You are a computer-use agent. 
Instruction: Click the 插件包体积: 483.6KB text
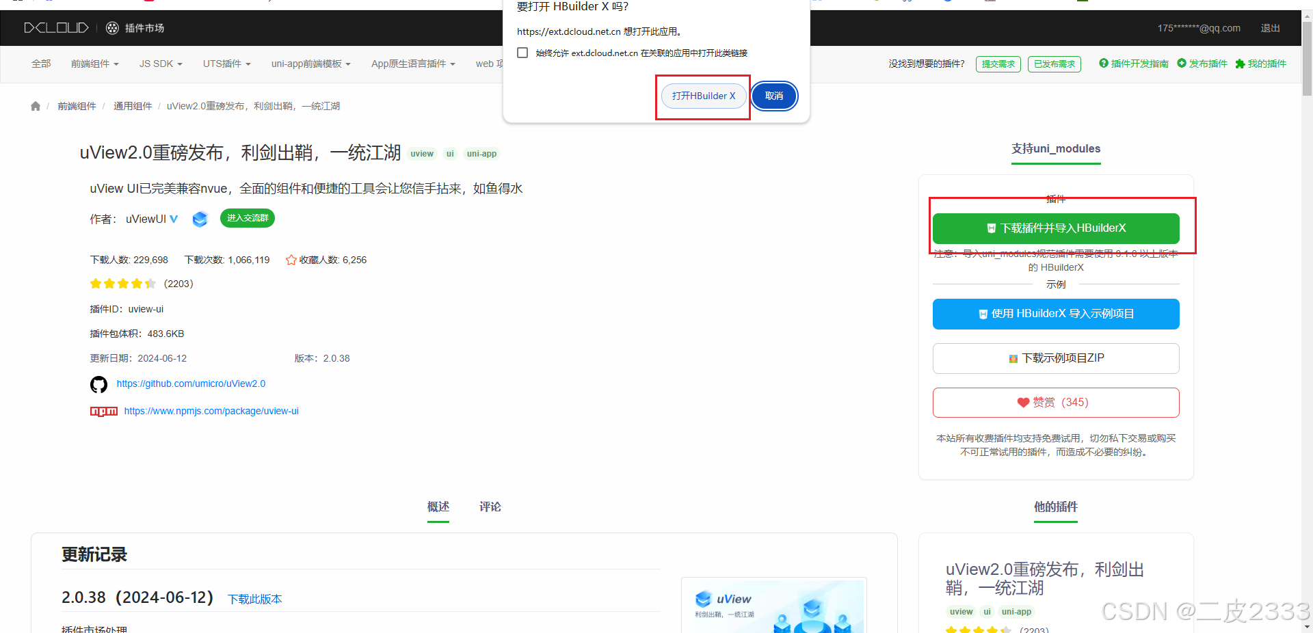pos(137,334)
